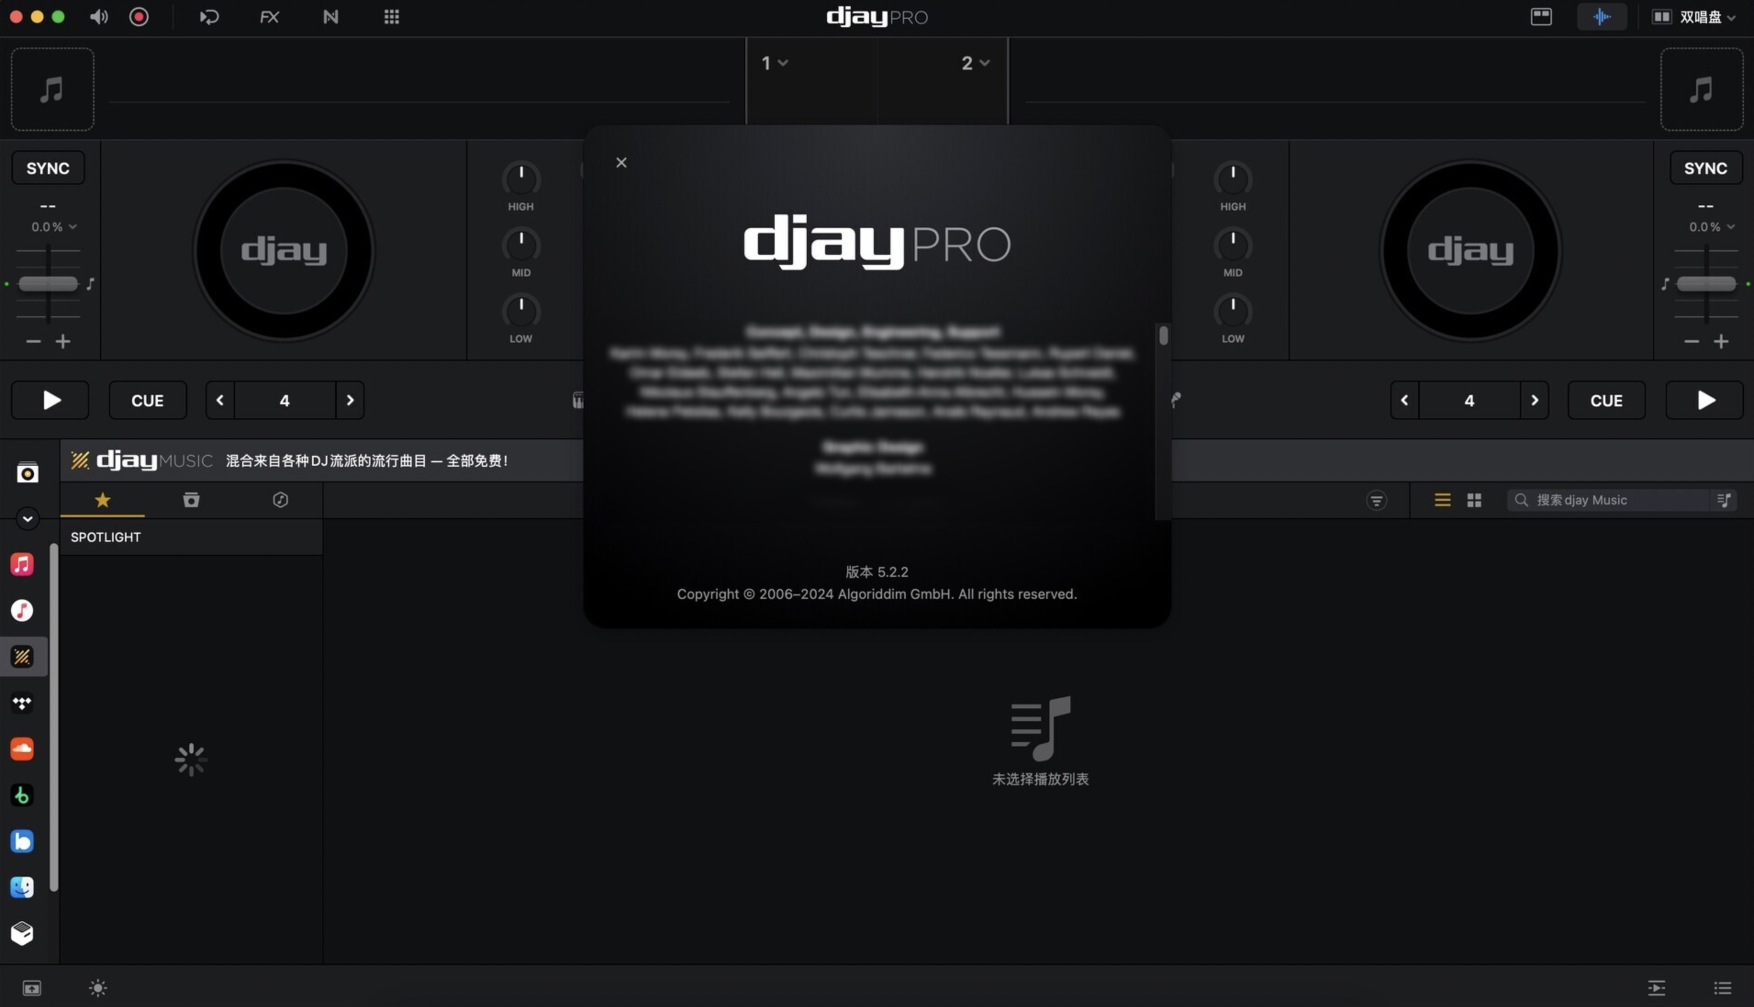
Task: Click the list view icon in library
Action: 1442,499
